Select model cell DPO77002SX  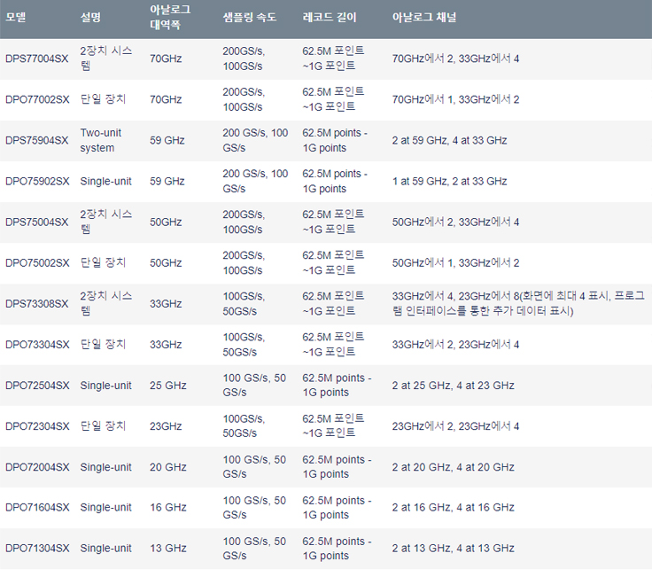(x=37, y=99)
